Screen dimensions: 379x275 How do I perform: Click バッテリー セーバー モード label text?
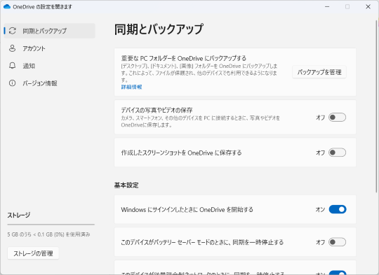click(202, 242)
